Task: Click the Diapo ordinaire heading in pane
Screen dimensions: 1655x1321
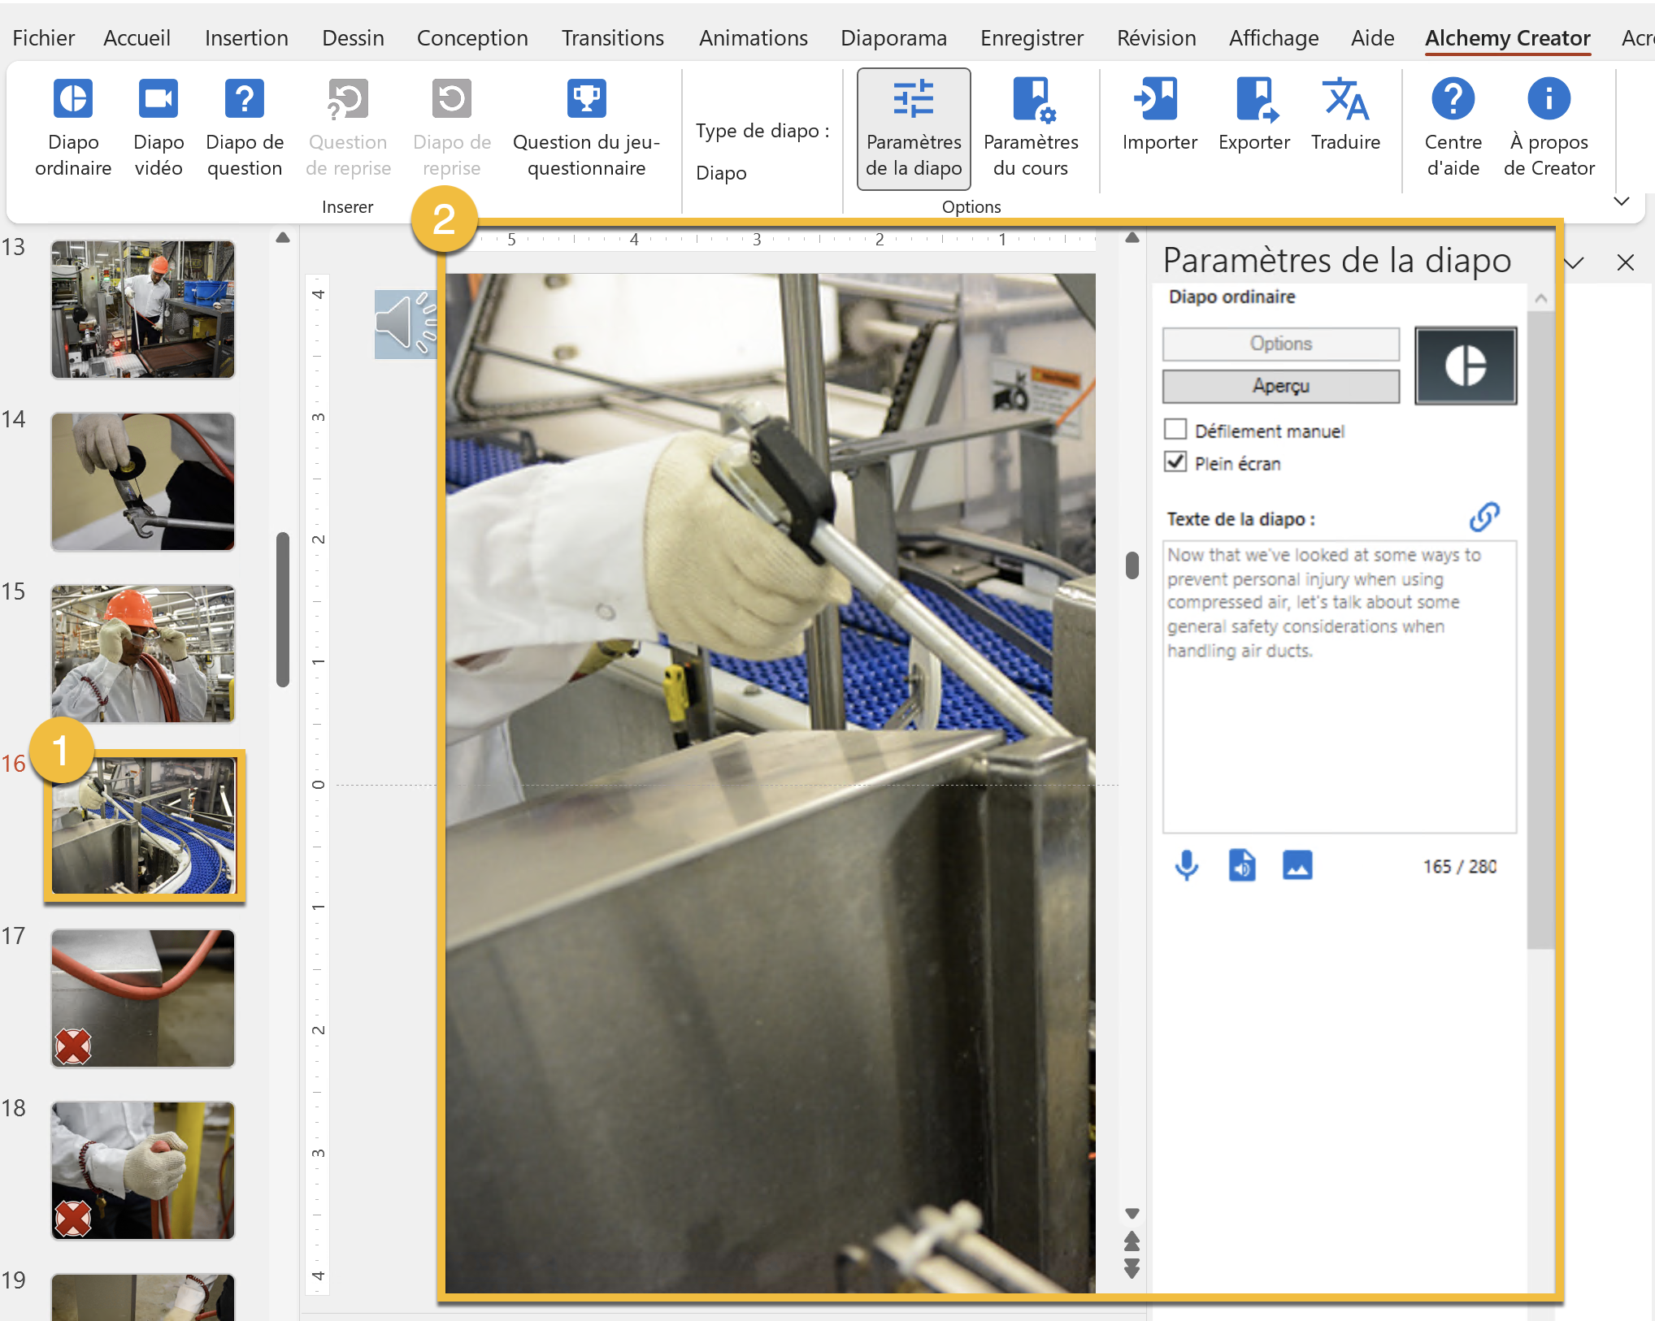Action: 1232,297
